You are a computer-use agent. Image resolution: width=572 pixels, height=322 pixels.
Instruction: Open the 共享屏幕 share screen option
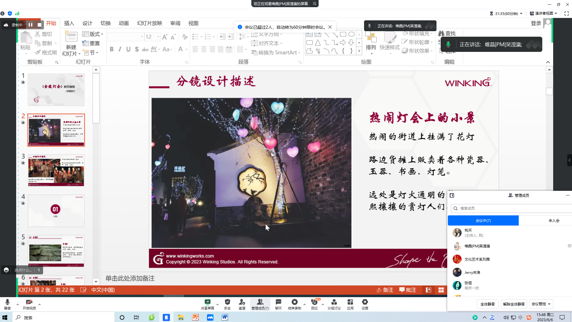pos(207,304)
